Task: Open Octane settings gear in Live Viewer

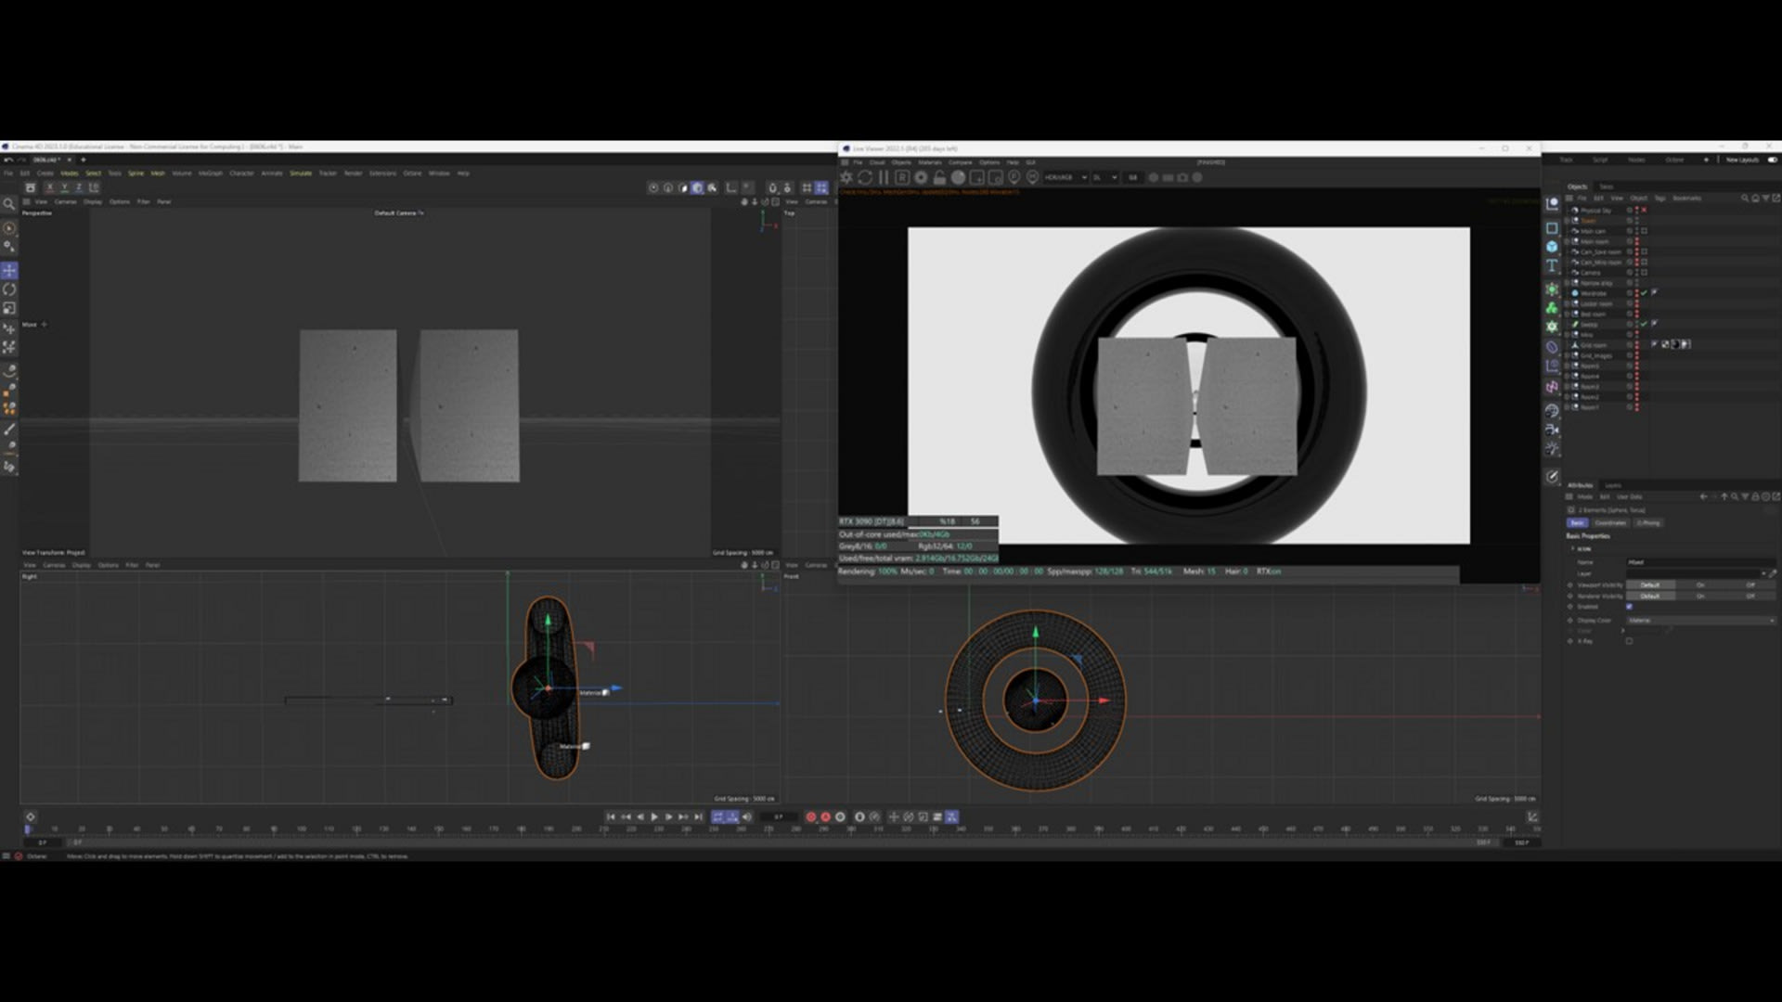Action: point(846,177)
